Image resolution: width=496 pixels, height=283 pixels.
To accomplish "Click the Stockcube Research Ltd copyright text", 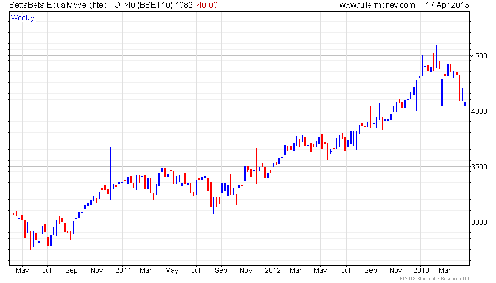I will (x=435, y=278).
